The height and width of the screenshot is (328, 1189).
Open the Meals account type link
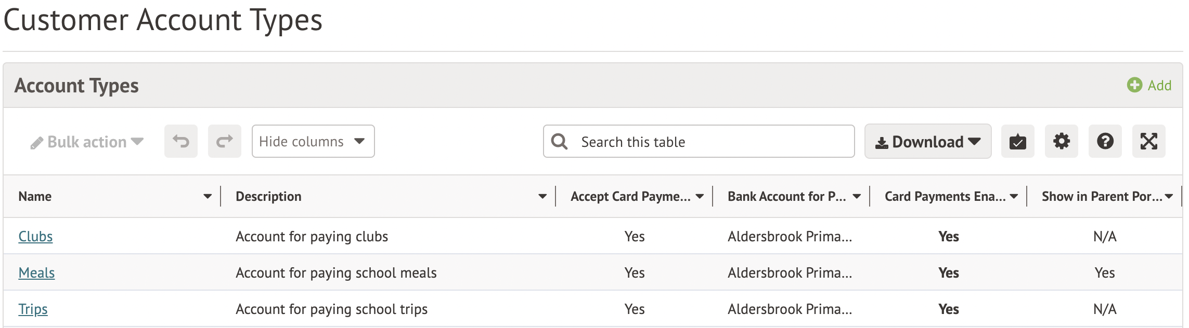click(x=36, y=273)
